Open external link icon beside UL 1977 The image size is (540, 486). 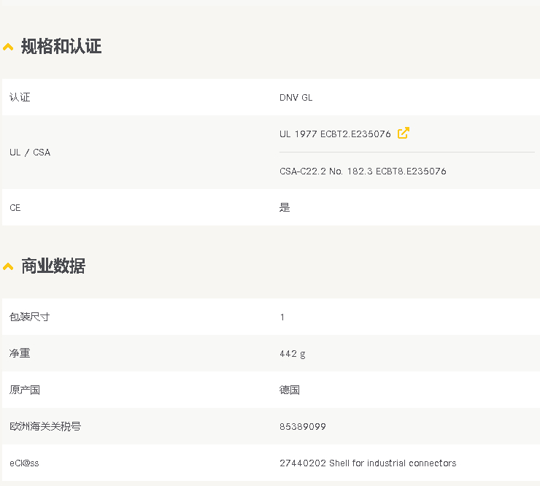click(x=404, y=134)
